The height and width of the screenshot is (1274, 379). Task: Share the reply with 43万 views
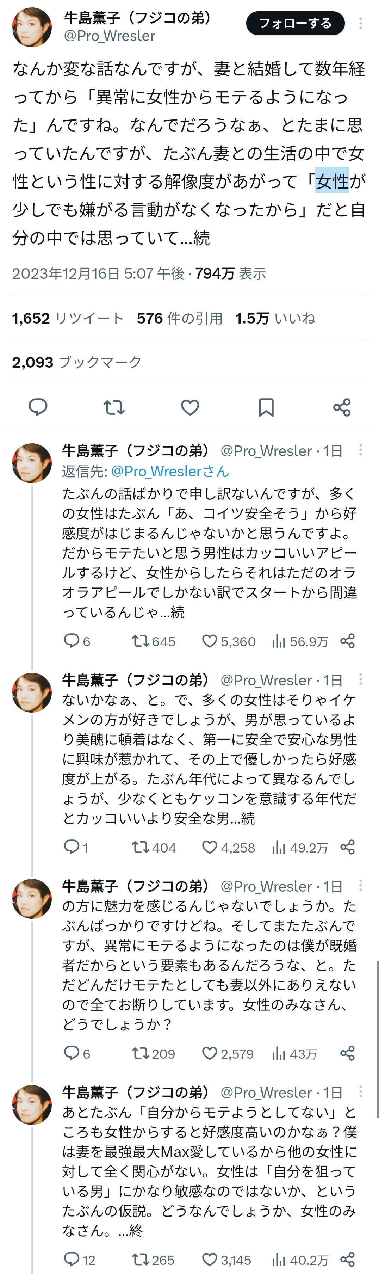pyautogui.click(x=347, y=1053)
